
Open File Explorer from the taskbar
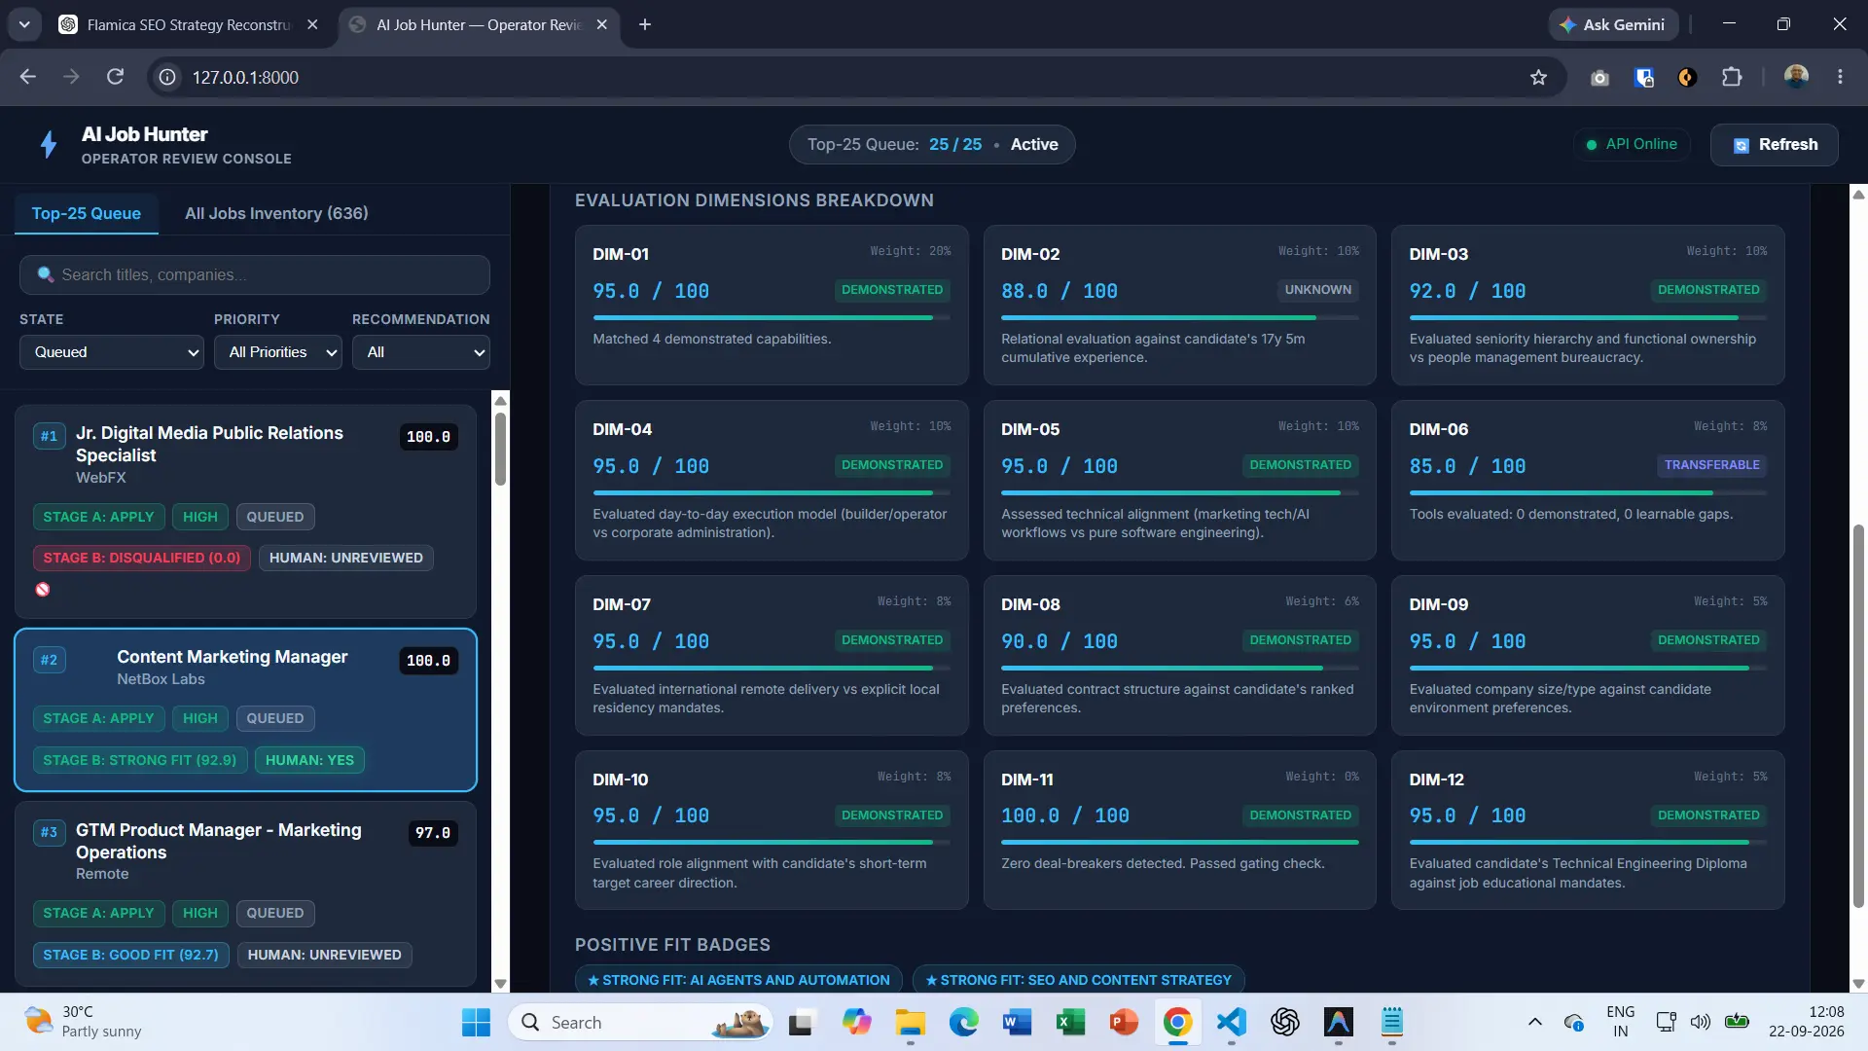[911, 1023]
